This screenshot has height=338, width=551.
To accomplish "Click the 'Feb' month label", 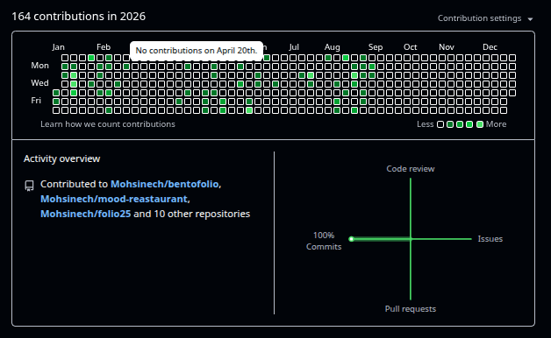I will [104, 47].
